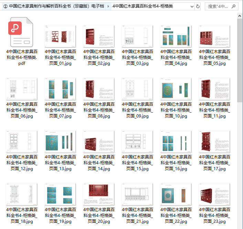
Task: Select thumbnail 页面_11.jpg
Action: click(x=214, y=89)
